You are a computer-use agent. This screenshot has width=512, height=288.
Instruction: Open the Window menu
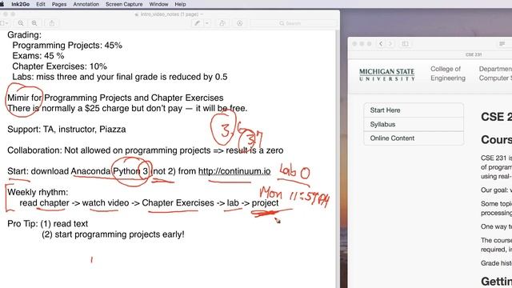tap(158, 4)
